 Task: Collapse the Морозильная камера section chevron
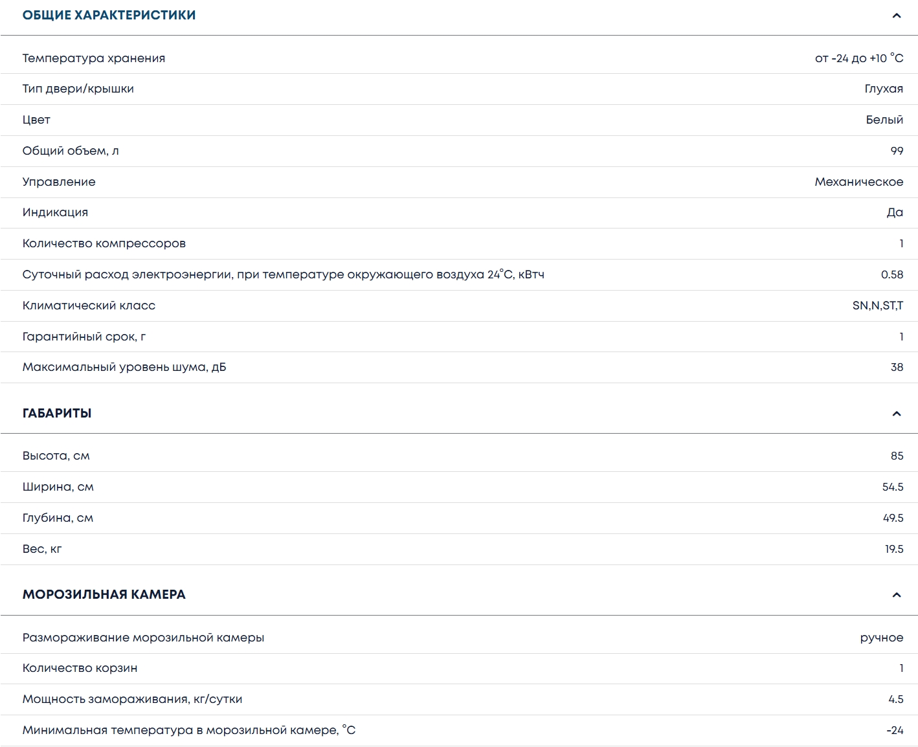point(896,595)
